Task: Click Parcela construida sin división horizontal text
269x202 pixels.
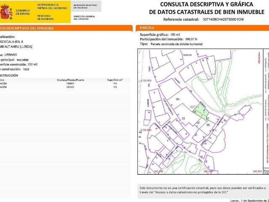Action: (177, 44)
